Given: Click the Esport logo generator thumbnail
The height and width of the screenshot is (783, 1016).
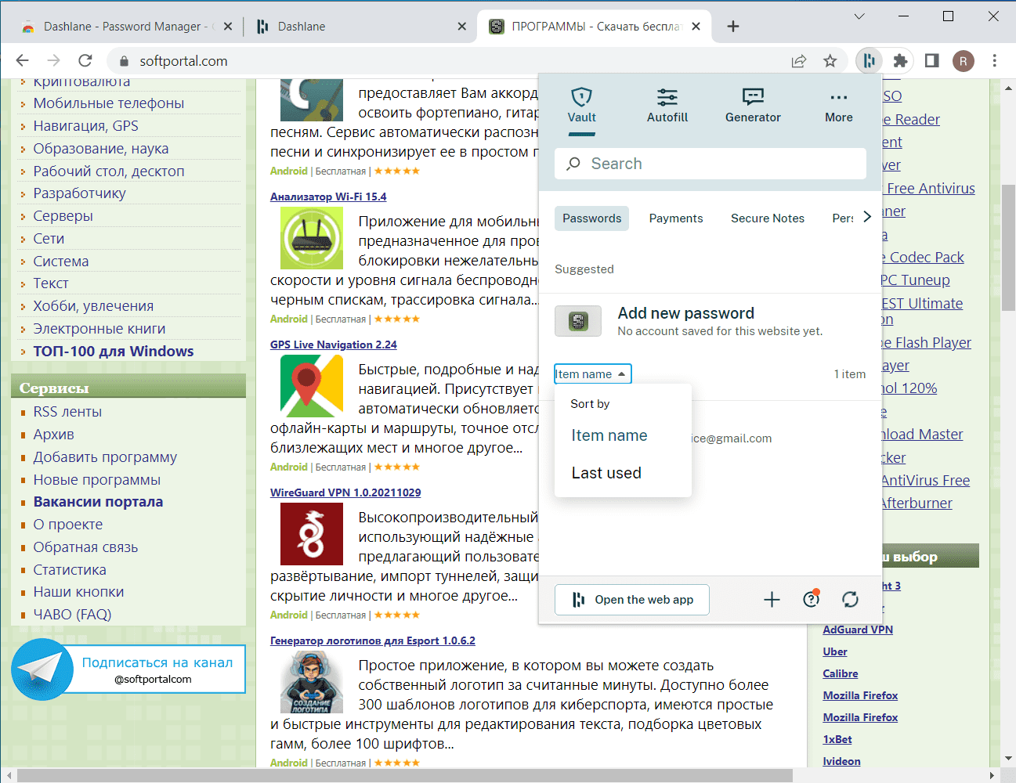Looking at the screenshot, I should pos(312,682).
